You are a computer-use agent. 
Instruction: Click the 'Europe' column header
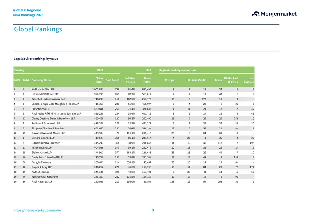coord(170,80)
